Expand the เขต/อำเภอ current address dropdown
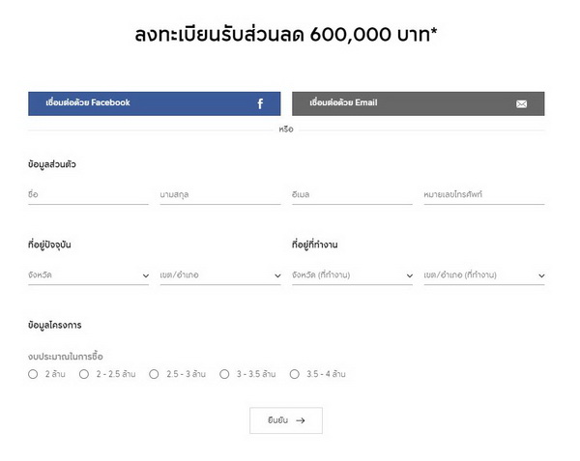 click(x=219, y=275)
